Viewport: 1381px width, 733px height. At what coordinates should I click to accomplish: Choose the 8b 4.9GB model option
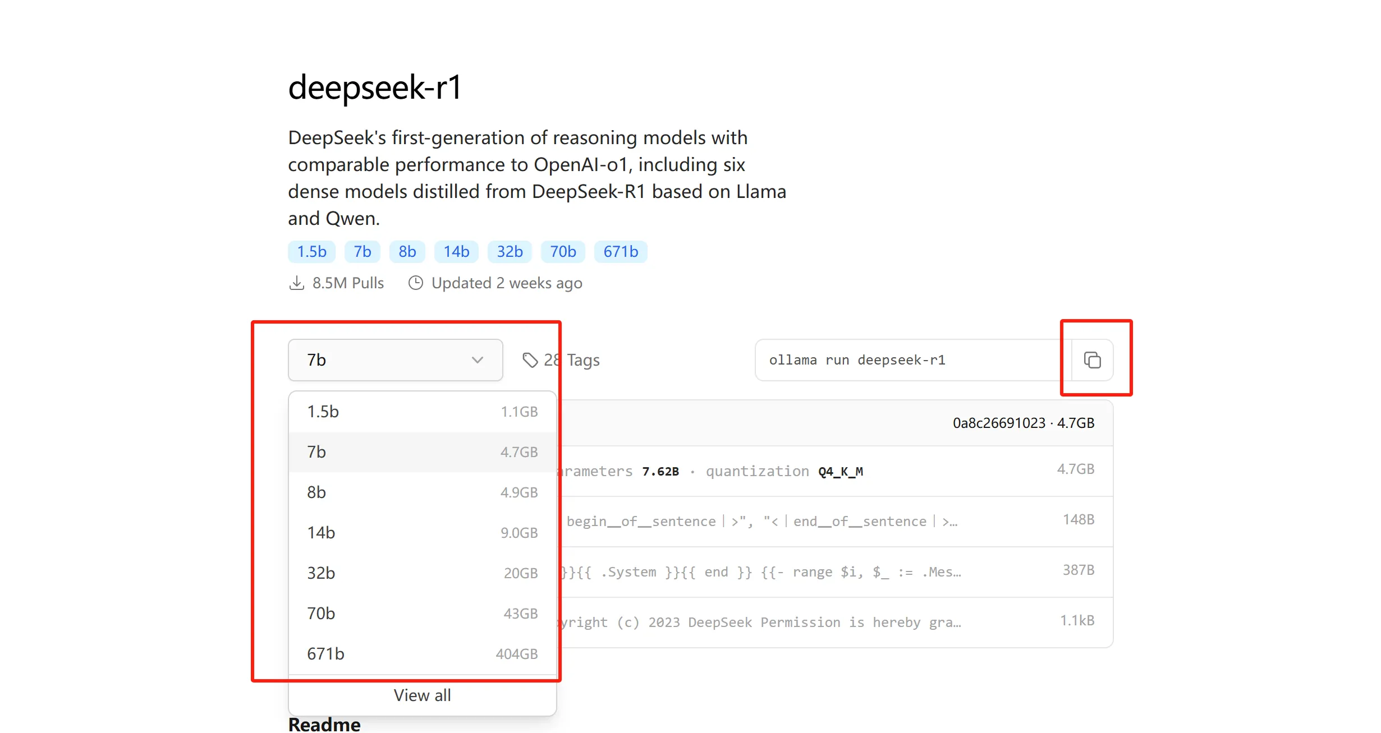[422, 492]
